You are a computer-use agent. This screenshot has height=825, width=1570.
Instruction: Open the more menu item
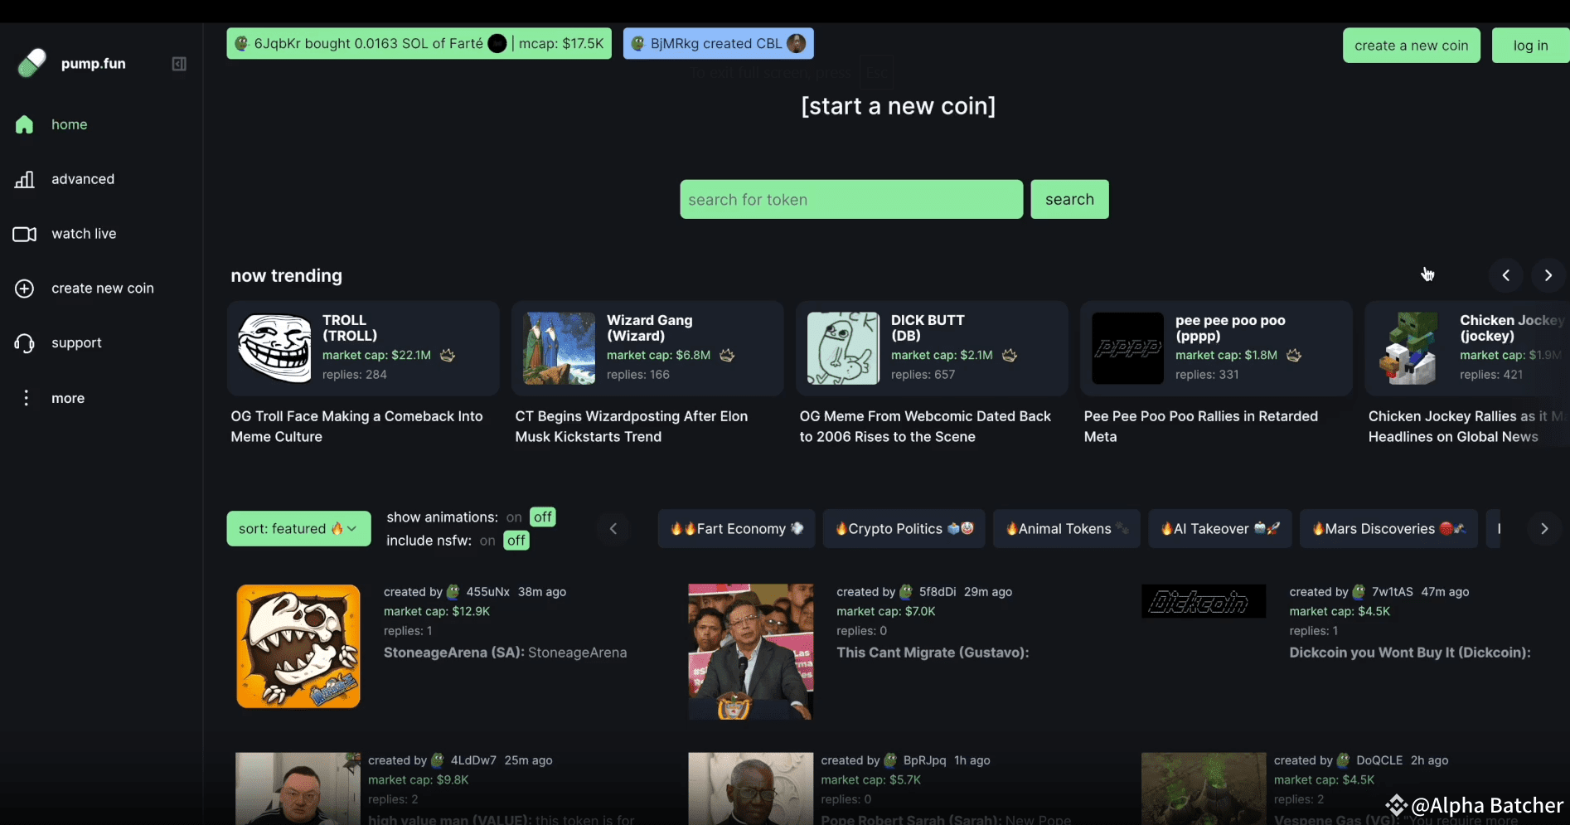pyautogui.click(x=68, y=398)
